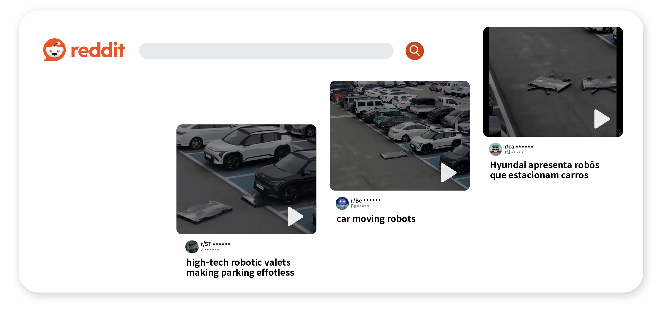Open the r/Be subreddit name link

[366, 200]
